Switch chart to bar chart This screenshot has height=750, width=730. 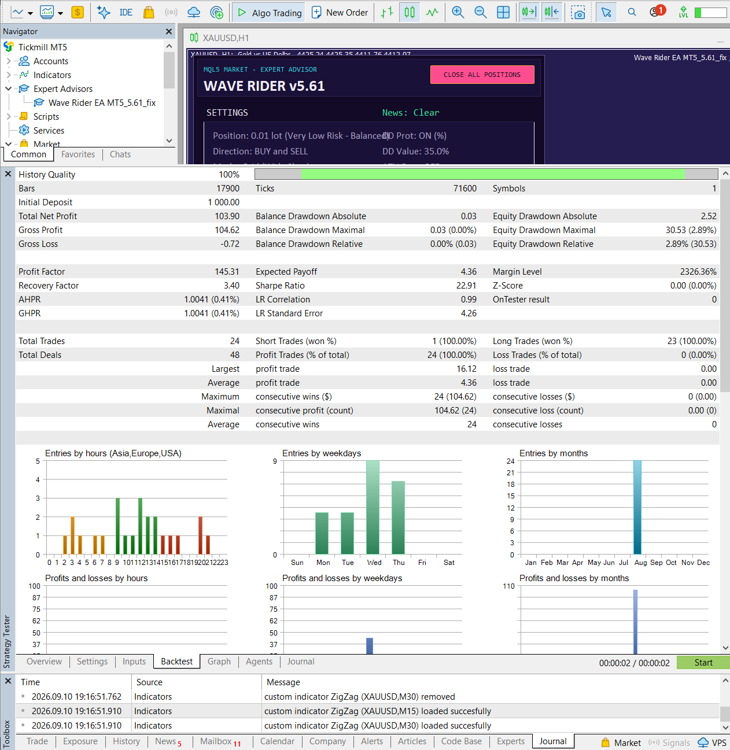pyautogui.click(x=387, y=12)
